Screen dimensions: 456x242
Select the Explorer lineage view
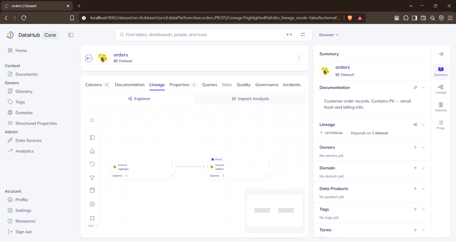[139, 99]
